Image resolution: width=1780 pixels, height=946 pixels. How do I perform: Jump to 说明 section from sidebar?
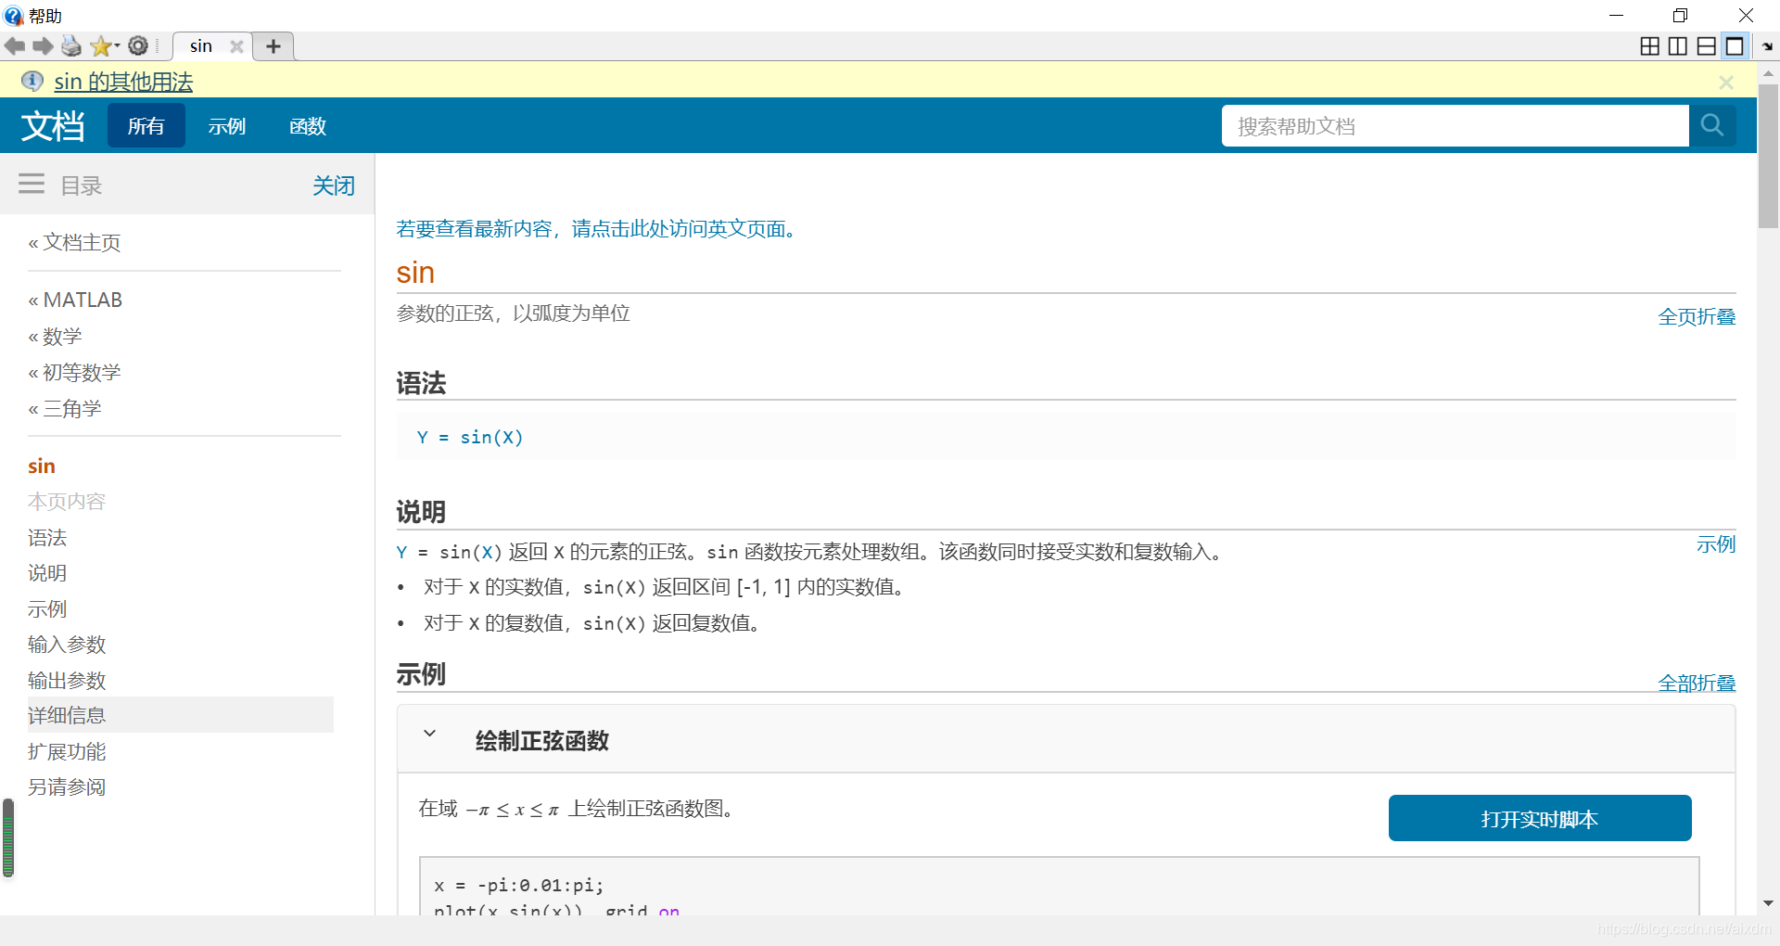pos(47,573)
